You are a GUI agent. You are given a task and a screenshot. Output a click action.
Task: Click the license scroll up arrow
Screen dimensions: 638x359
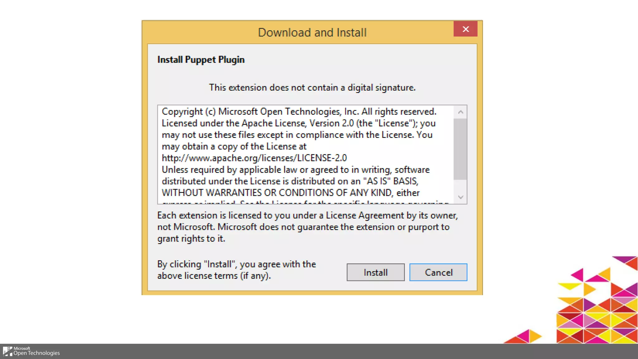pos(460,112)
